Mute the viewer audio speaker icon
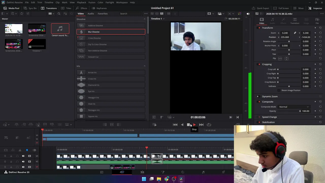Viewport: 325px width, 183px height. [x=248, y=14]
